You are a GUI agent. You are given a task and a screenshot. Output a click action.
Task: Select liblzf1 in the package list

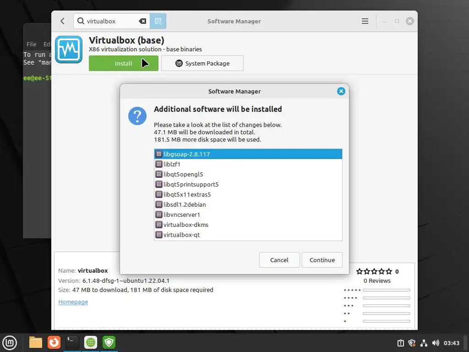point(248,164)
